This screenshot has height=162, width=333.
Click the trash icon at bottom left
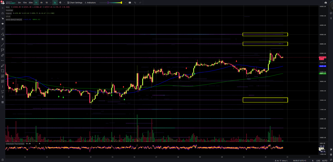[x=3, y=160]
